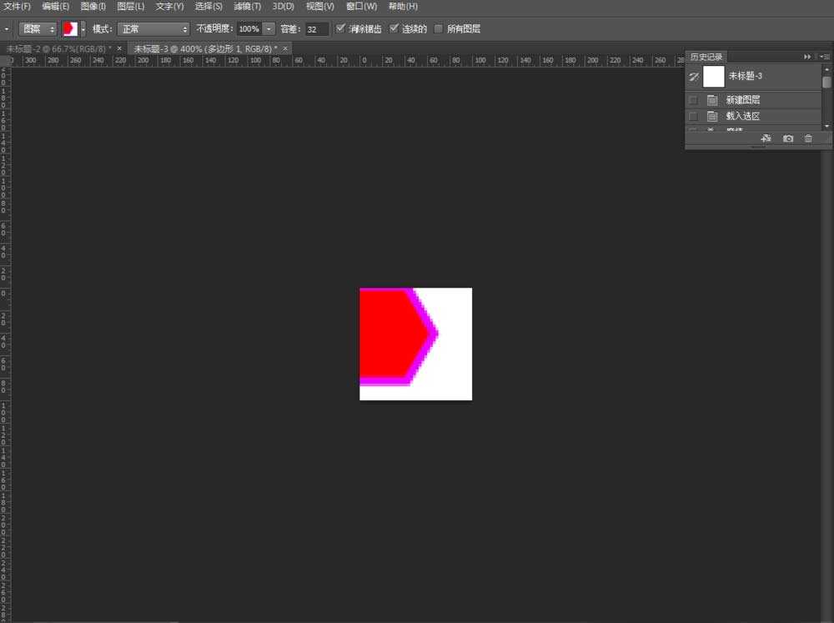Click history brush source icon beside snapshot
The width and height of the screenshot is (834, 623).
coord(693,76)
